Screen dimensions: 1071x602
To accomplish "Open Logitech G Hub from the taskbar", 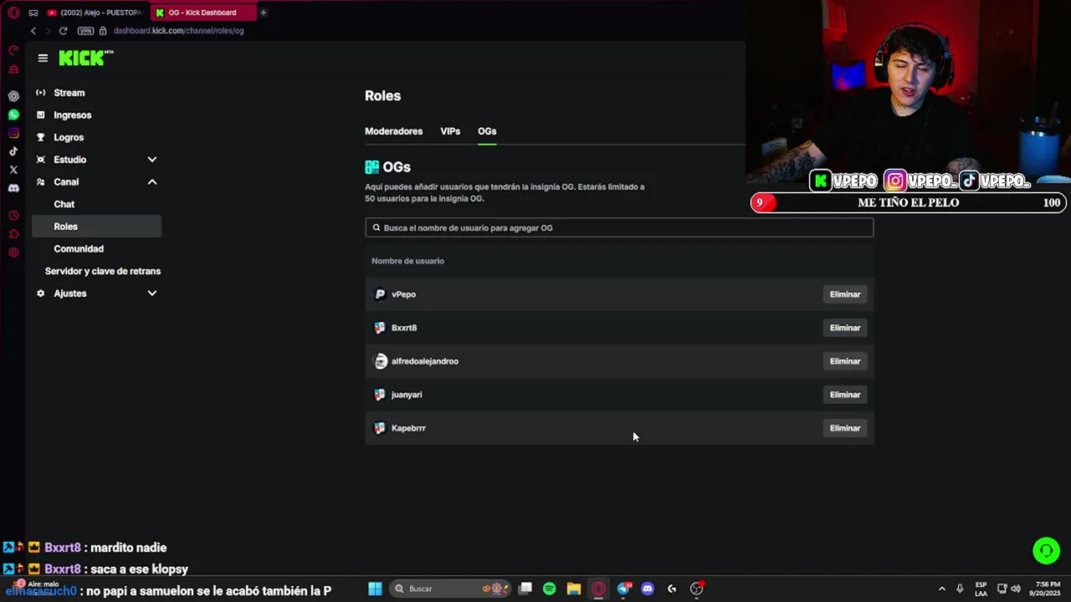I will 671,589.
